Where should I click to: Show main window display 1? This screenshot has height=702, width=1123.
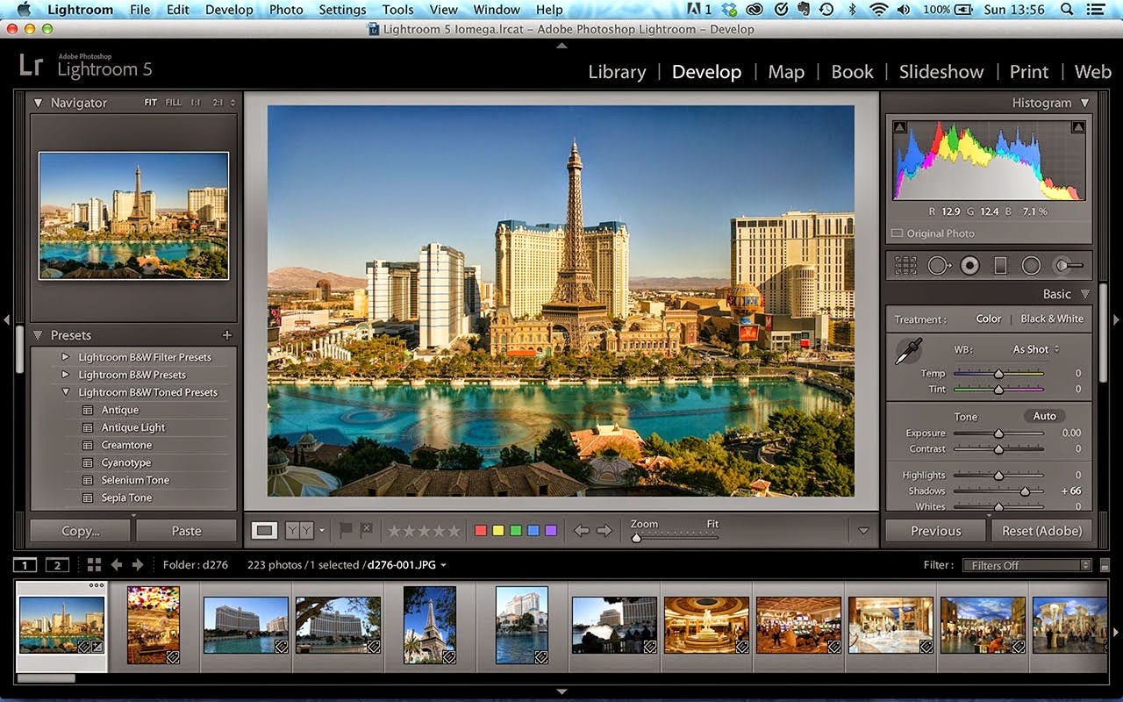(26, 565)
